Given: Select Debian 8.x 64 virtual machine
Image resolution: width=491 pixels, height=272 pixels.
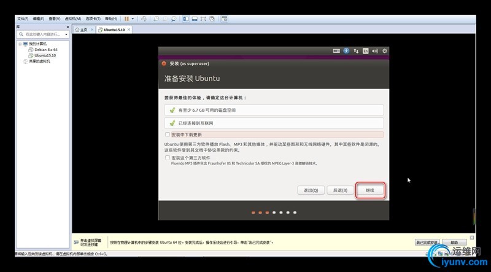Looking at the screenshot, I should click(46, 50).
